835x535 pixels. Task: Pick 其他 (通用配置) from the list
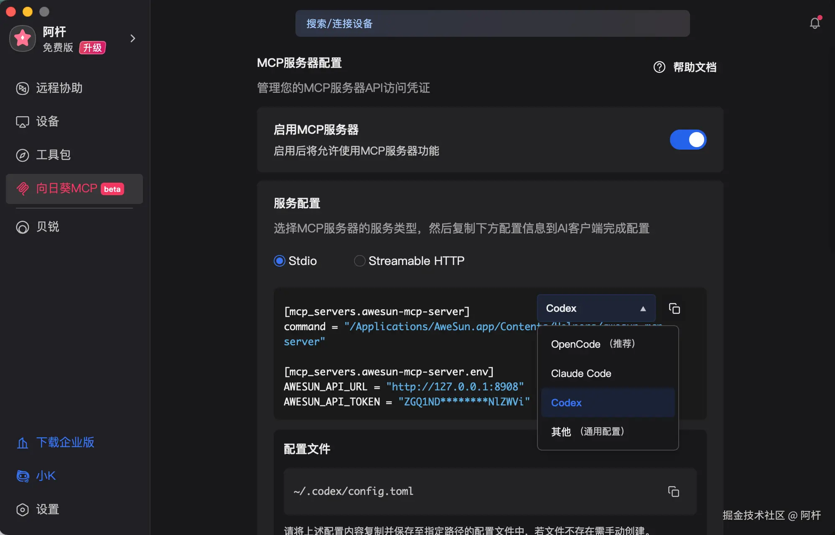587,431
